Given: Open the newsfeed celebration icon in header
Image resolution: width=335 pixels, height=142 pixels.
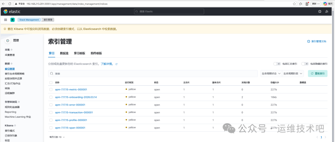Looking at the screenshot, I should tap(327, 11).
